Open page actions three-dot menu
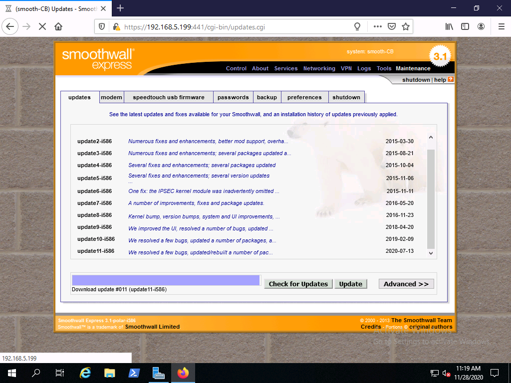The height and width of the screenshot is (383, 511). click(x=377, y=27)
